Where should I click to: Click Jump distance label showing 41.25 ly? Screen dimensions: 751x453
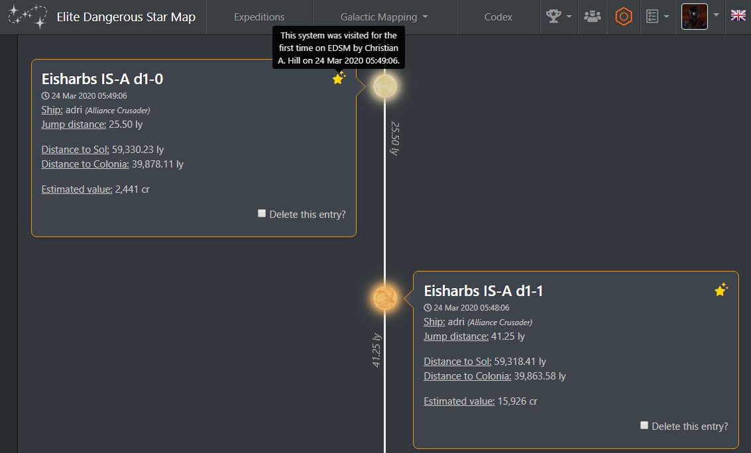(456, 336)
